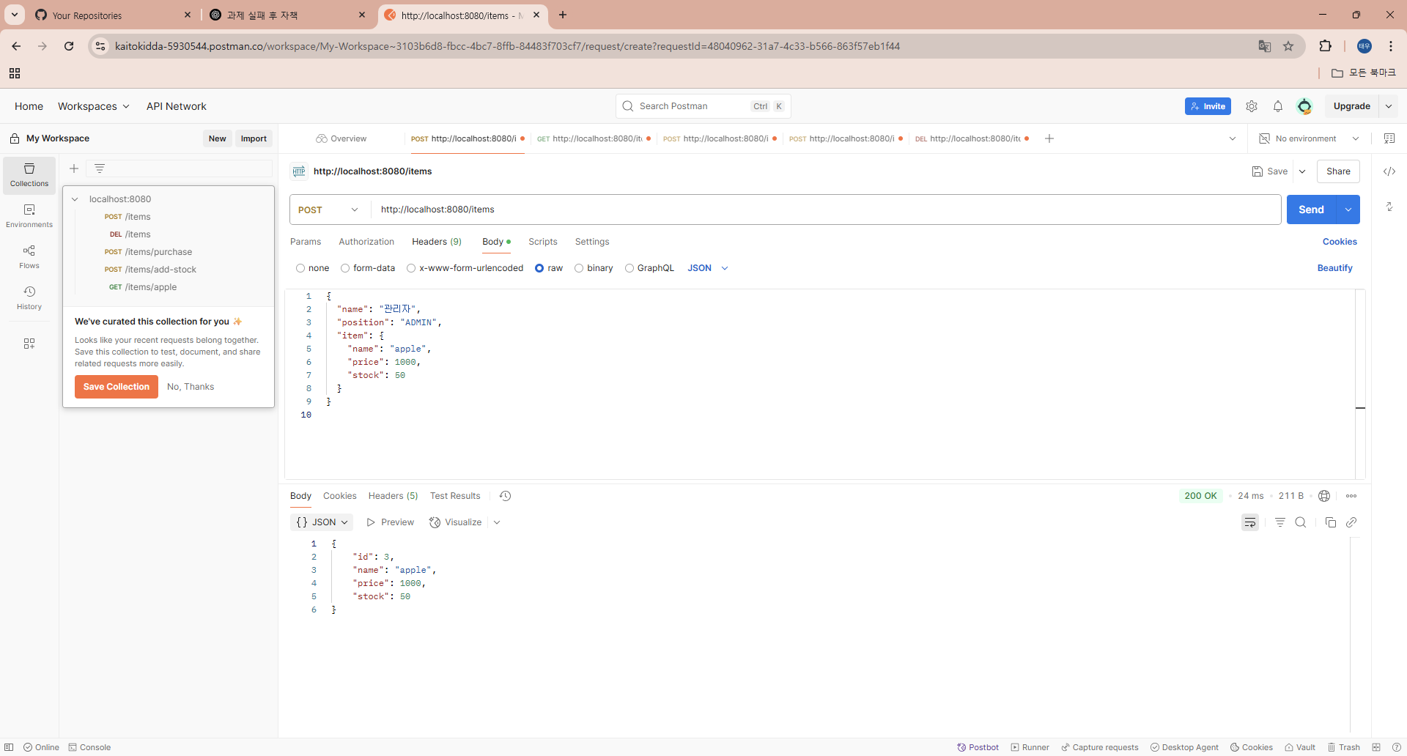Open the No environment dropdown
Image resolution: width=1407 pixels, height=756 pixels.
(1309, 138)
